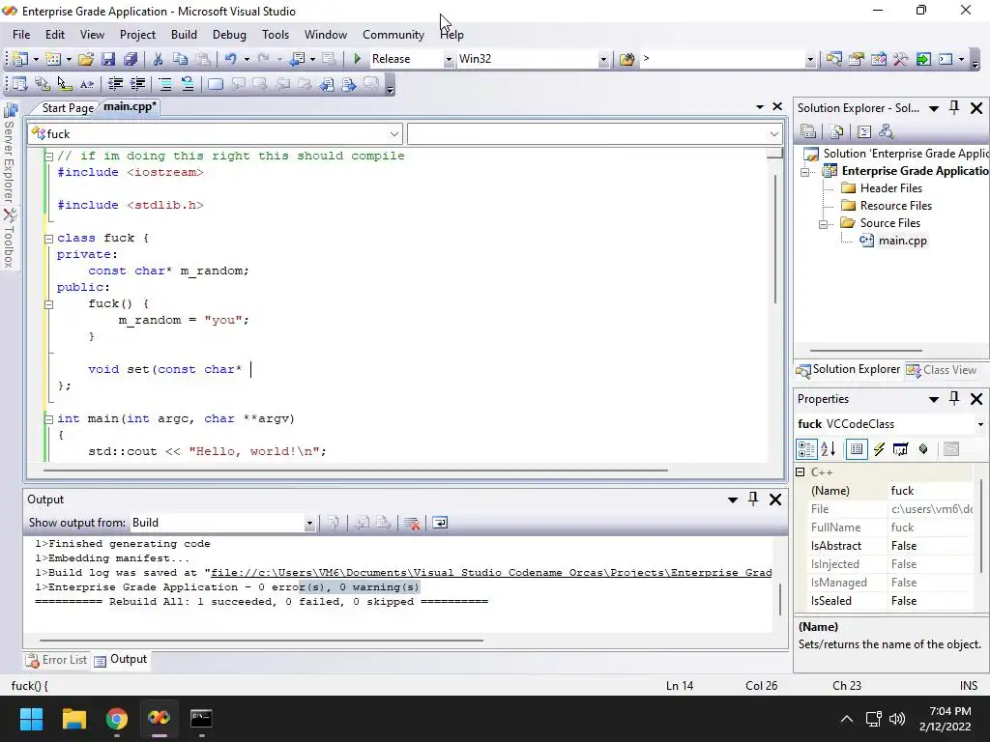Pin the Output window
The width and height of the screenshot is (990, 742).
(x=753, y=499)
